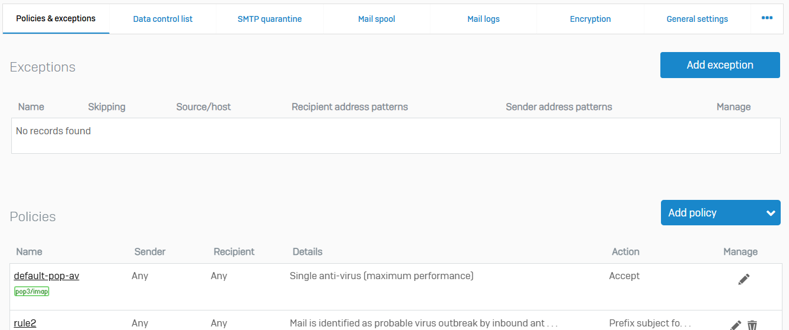789x330 pixels.
Task: Delete rule2 policy with trash icon
Action: pyautogui.click(x=752, y=325)
